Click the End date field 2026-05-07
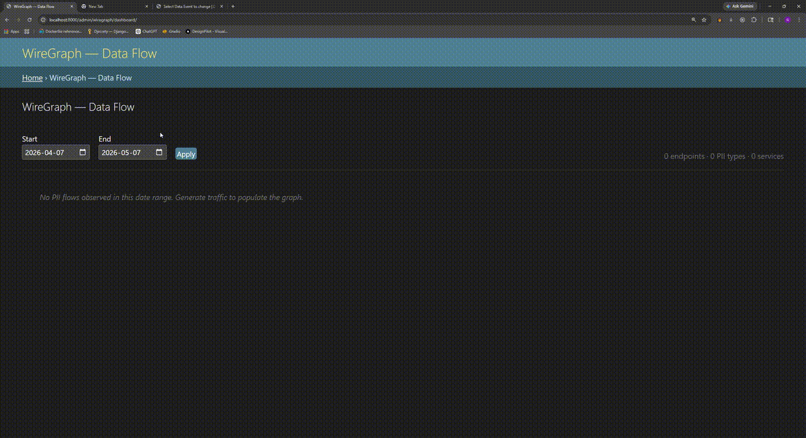This screenshot has width=806, height=438. click(x=132, y=152)
